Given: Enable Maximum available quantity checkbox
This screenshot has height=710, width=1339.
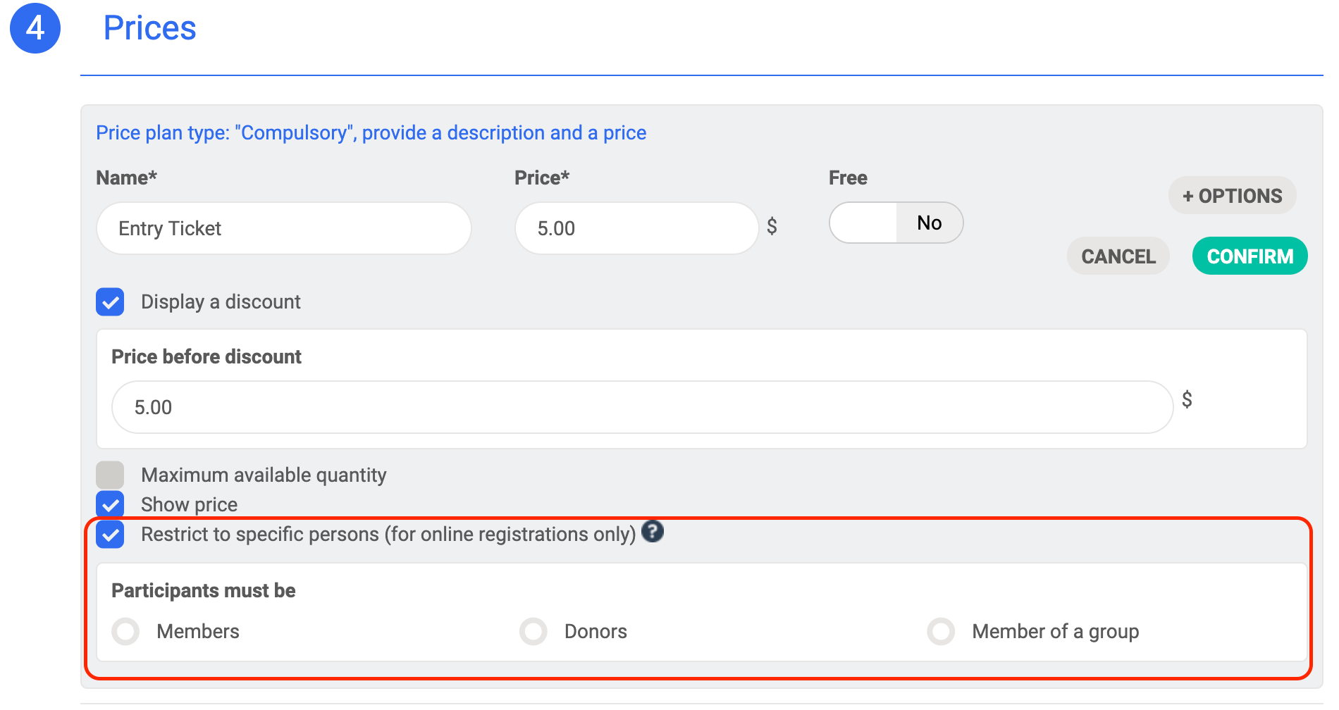Looking at the screenshot, I should click(x=110, y=475).
